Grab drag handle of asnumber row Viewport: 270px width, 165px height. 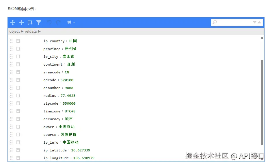point(11,88)
